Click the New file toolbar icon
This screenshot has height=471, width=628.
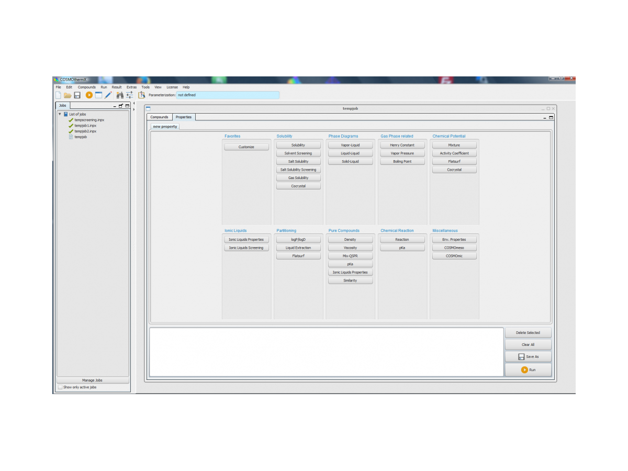pyautogui.click(x=59, y=95)
